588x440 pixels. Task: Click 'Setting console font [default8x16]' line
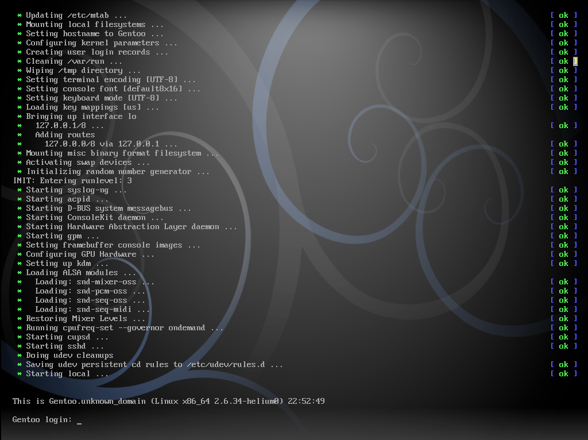113,89
